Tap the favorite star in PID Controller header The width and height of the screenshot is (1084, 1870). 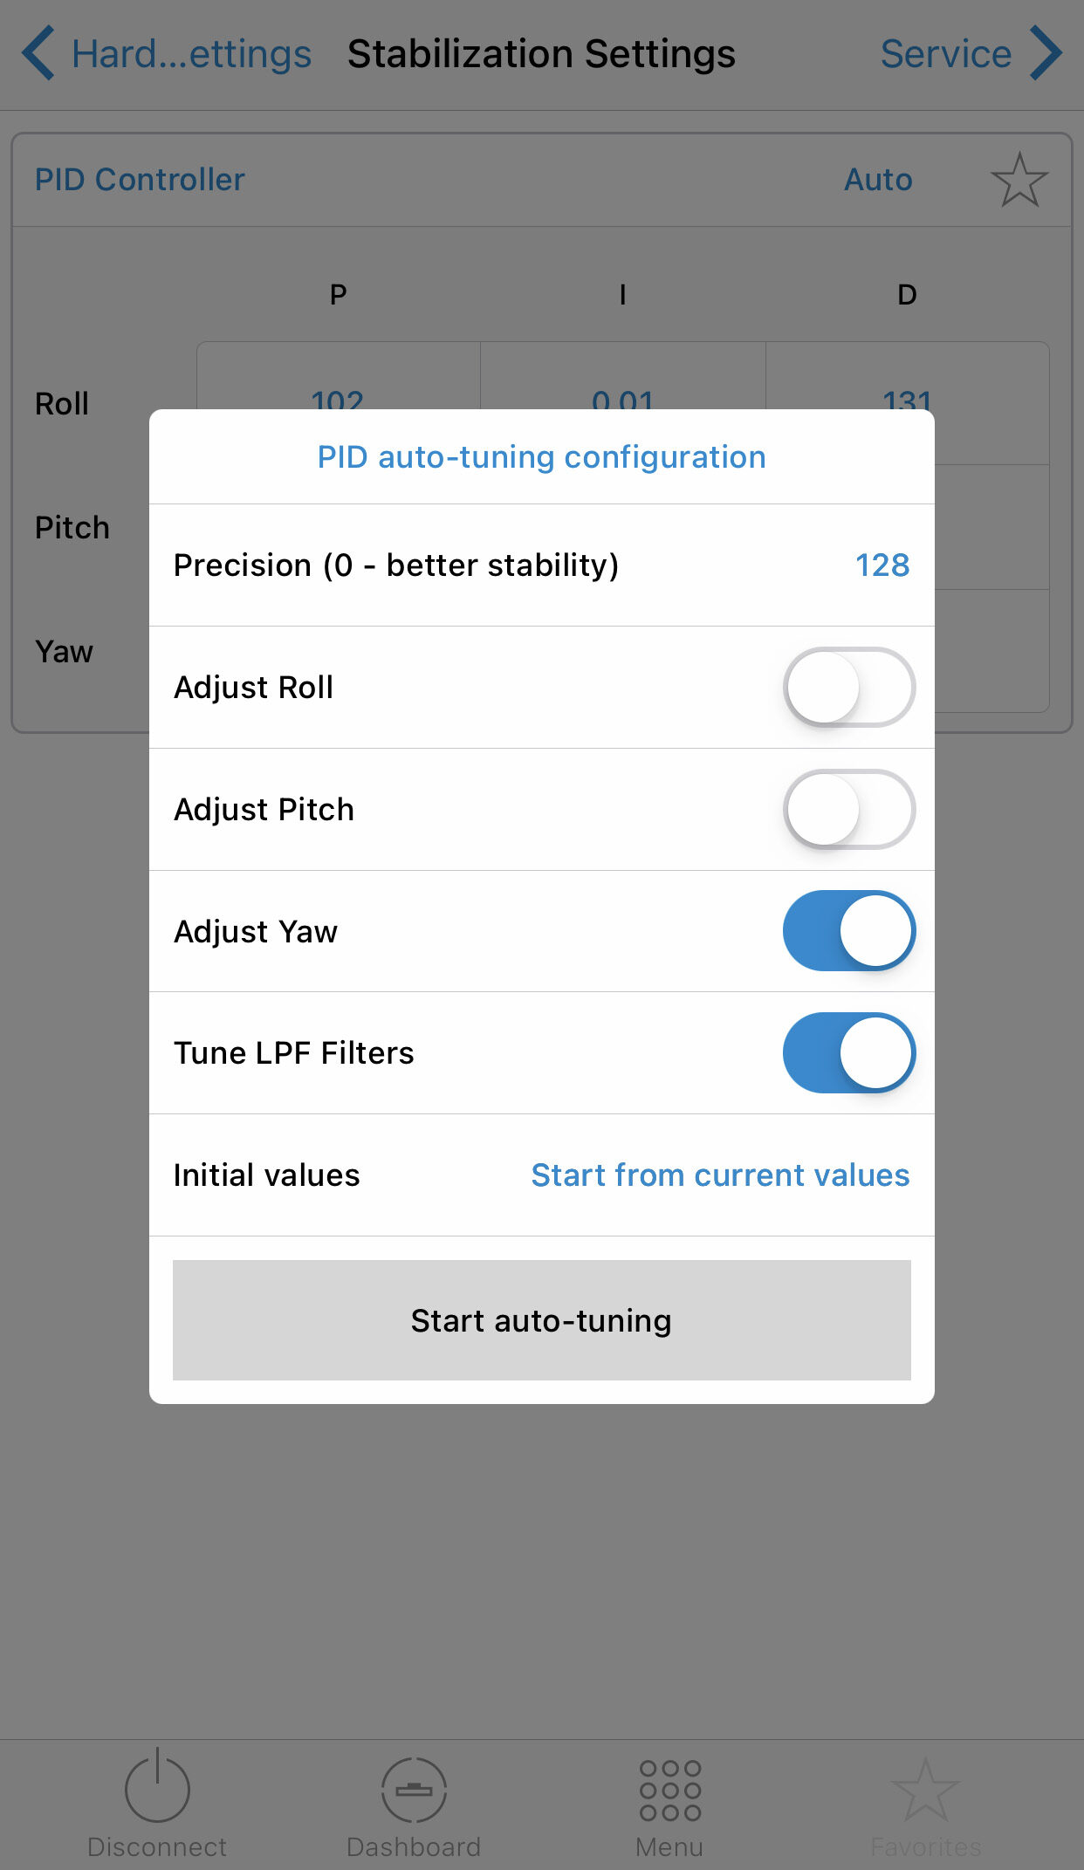[x=1019, y=180]
